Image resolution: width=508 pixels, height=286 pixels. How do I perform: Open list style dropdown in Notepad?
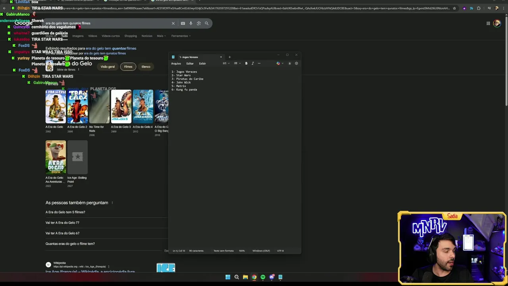tap(237, 64)
